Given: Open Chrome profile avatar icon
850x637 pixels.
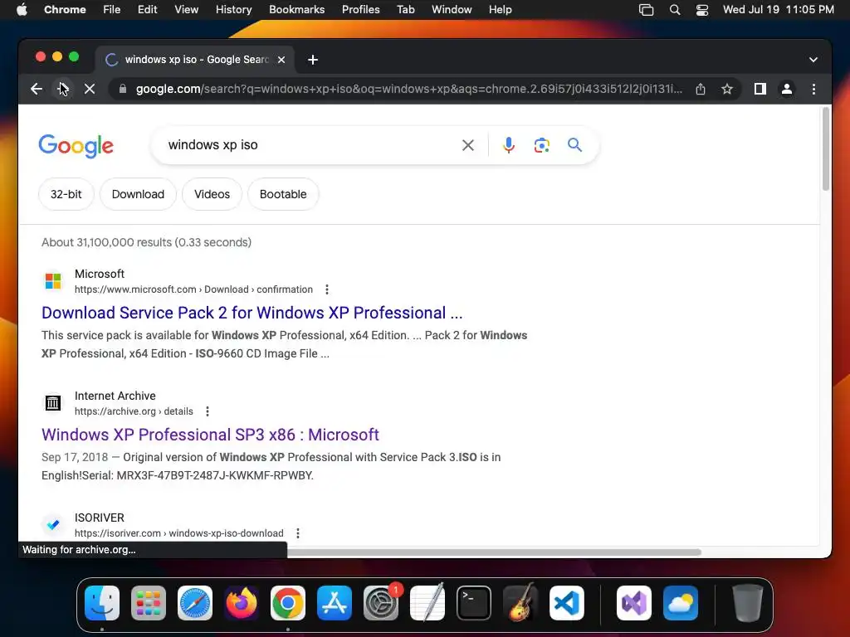Looking at the screenshot, I should click(x=787, y=89).
